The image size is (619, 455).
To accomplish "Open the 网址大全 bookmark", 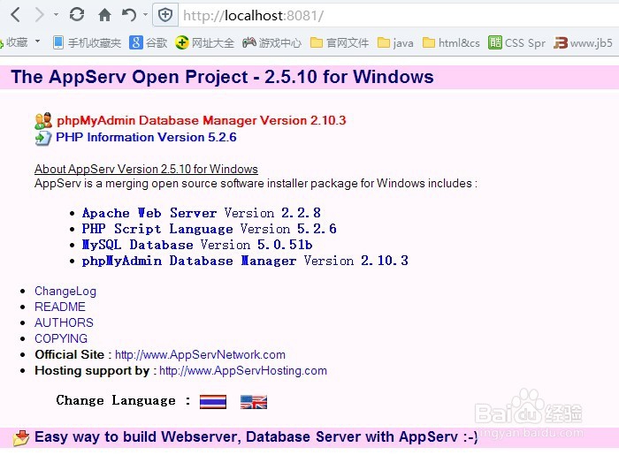I will (205, 42).
